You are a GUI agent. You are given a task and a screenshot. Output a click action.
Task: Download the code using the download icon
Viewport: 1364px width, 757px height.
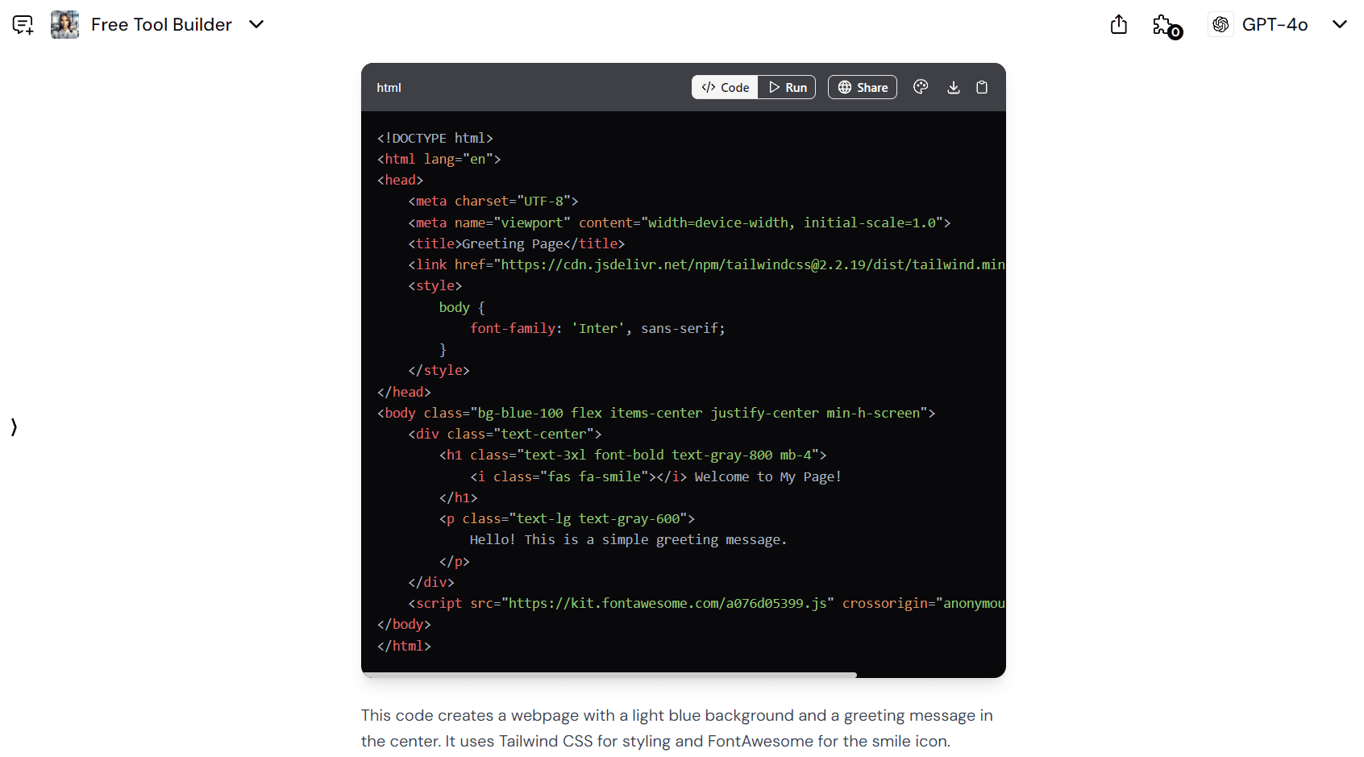coord(954,87)
